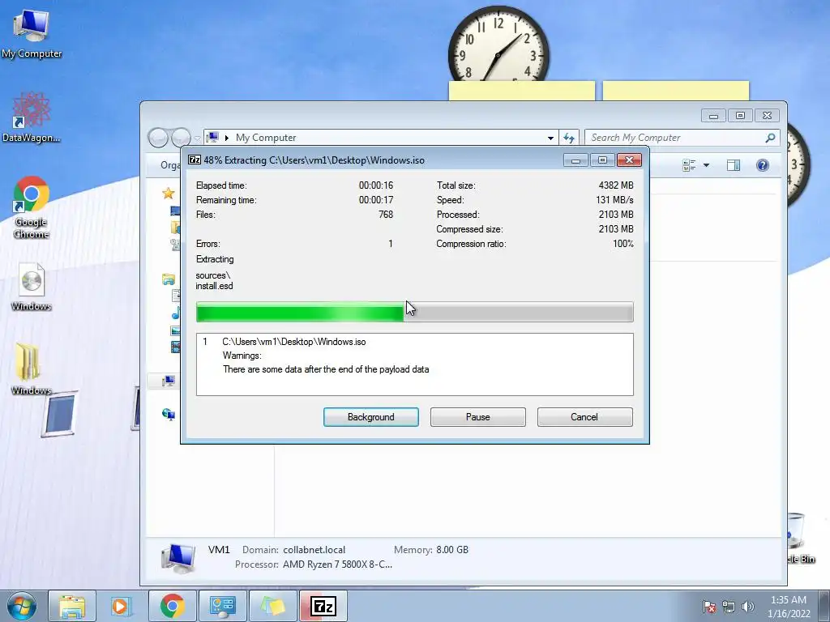830x622 pixels.
Task: Open Windows Explorer from taskbar
Action: (72, 606)
